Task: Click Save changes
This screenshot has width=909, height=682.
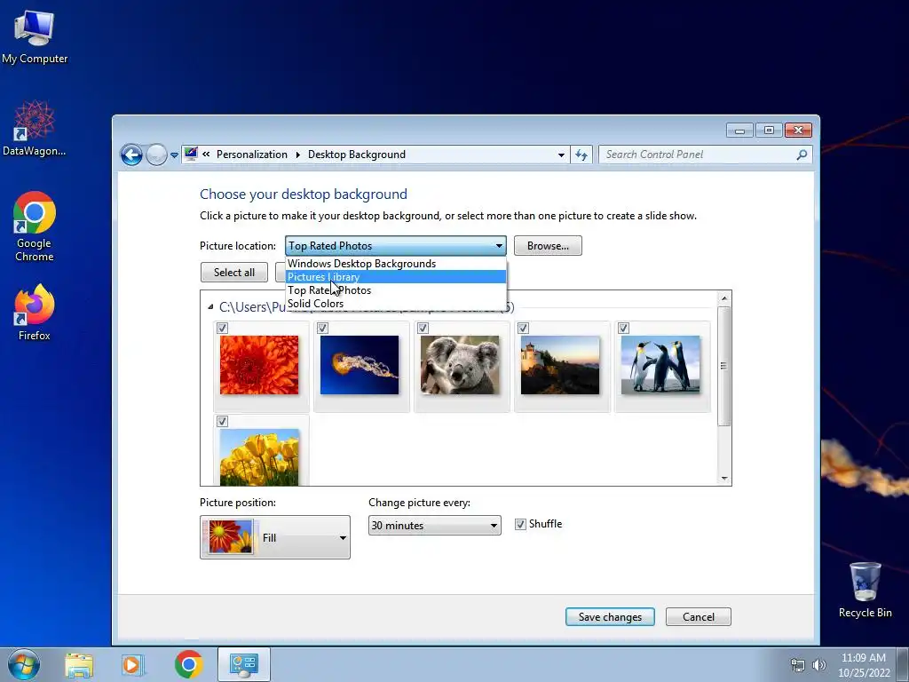Action: pyautogui.click(x=610, y=617)
